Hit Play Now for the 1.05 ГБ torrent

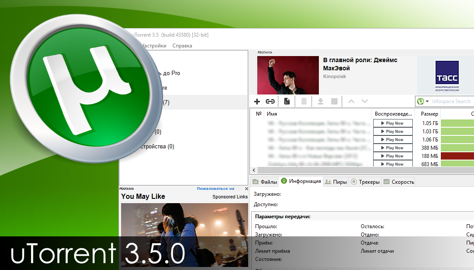click(393, 123)
